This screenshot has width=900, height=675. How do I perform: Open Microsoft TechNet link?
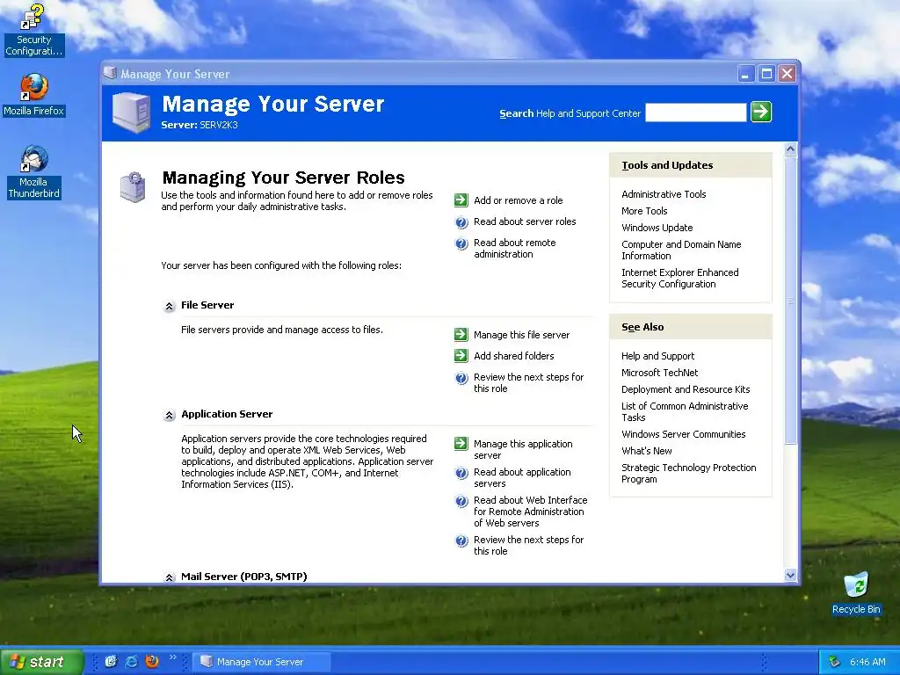click(659, 373)
